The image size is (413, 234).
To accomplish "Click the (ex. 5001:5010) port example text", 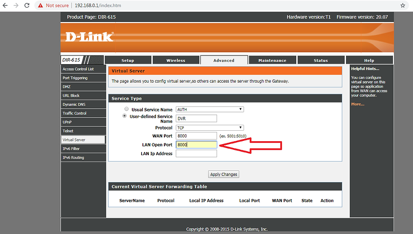I will (233, 136).
